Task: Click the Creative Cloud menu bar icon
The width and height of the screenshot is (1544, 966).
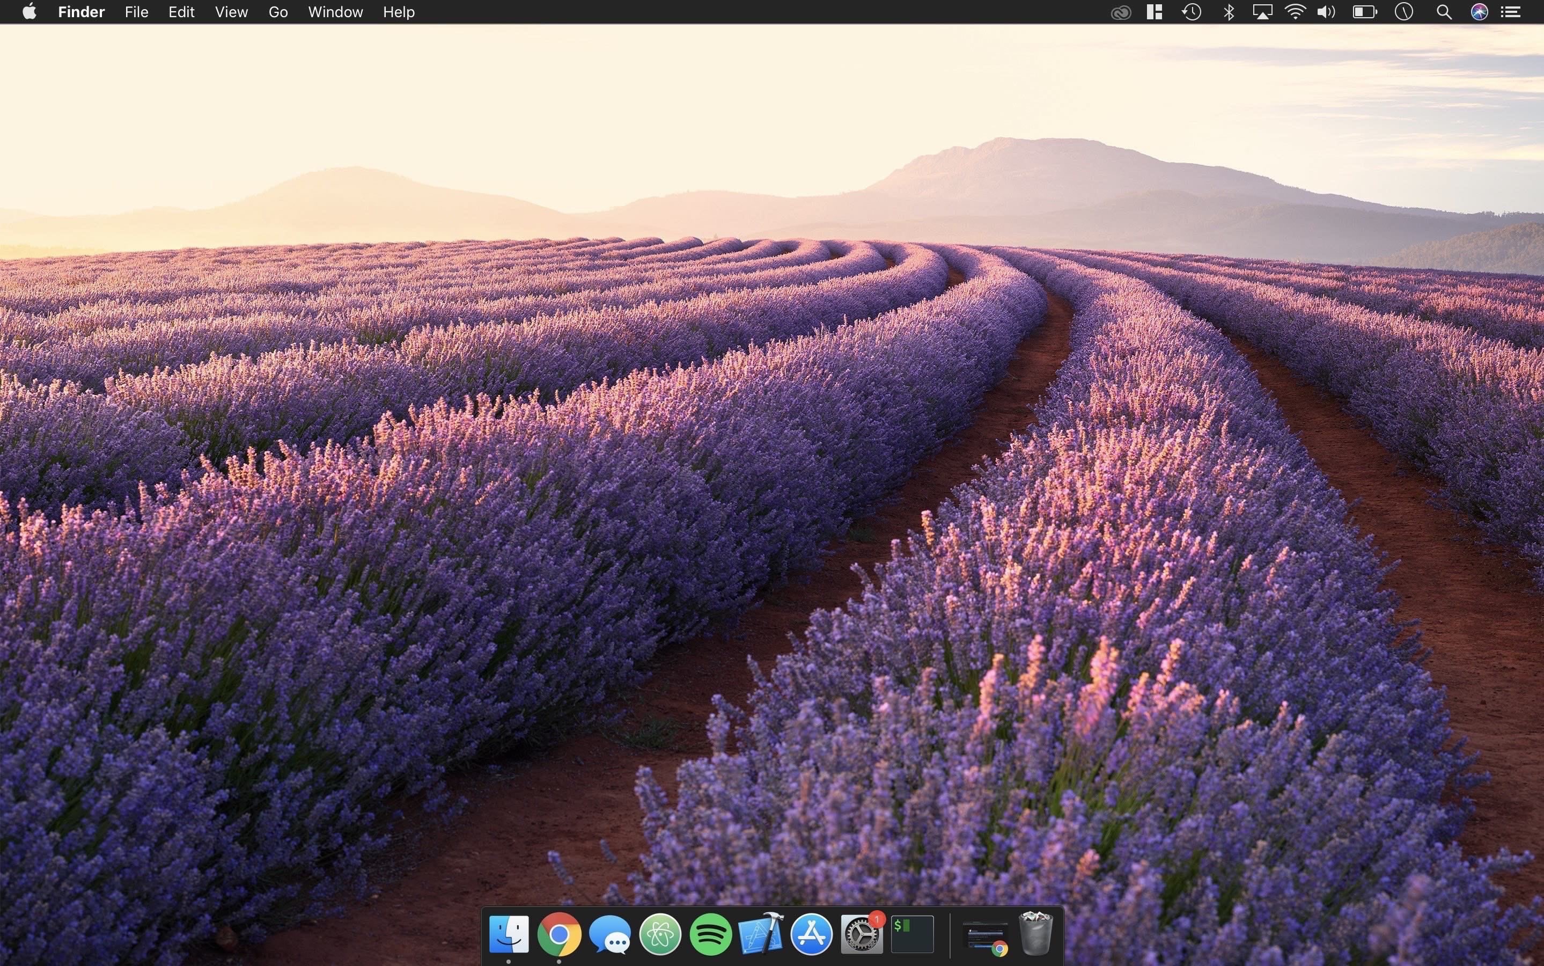Action: tap(1121, 12)
